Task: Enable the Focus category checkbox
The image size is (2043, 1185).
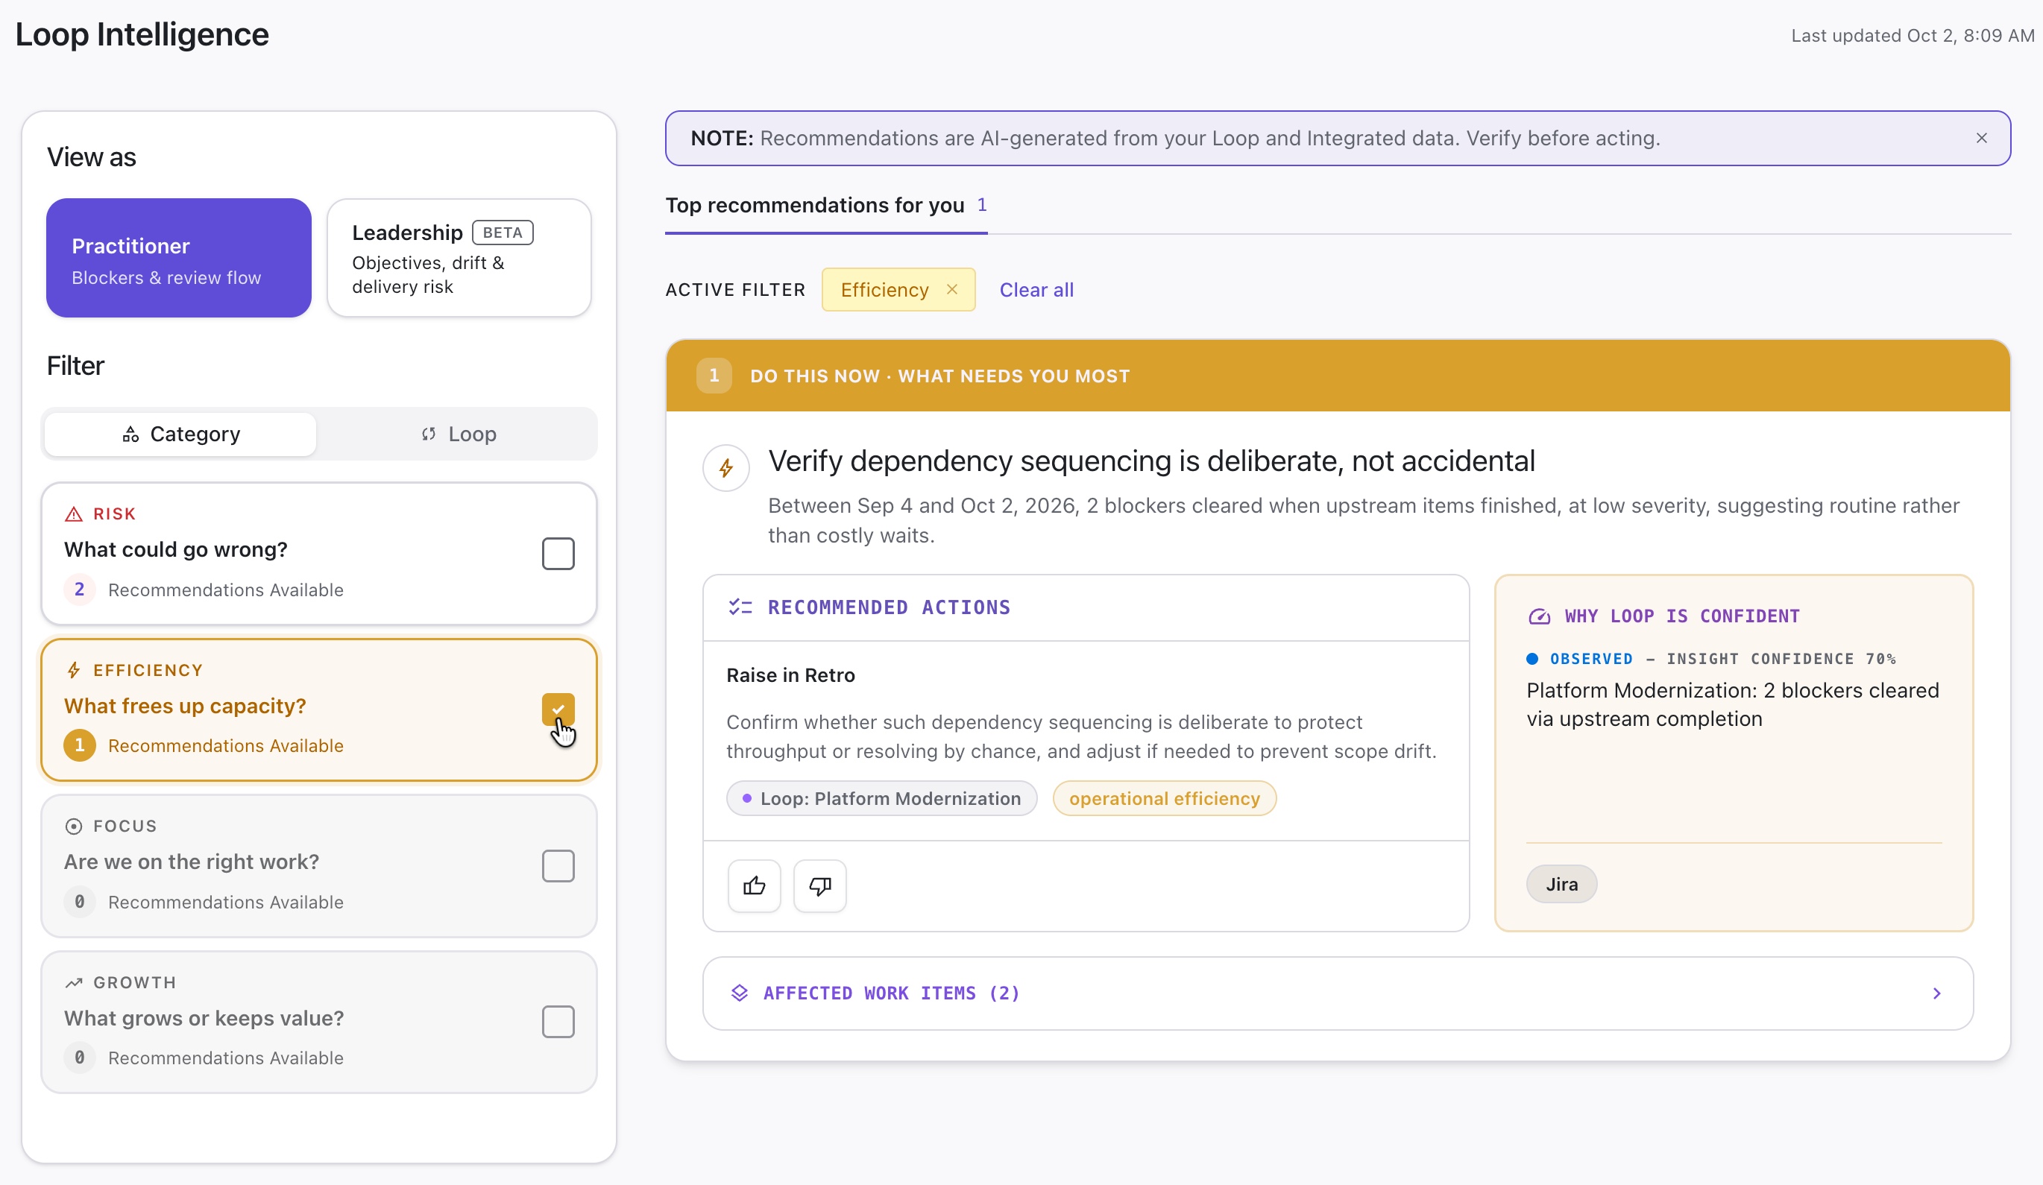Action: pos(558,866)
